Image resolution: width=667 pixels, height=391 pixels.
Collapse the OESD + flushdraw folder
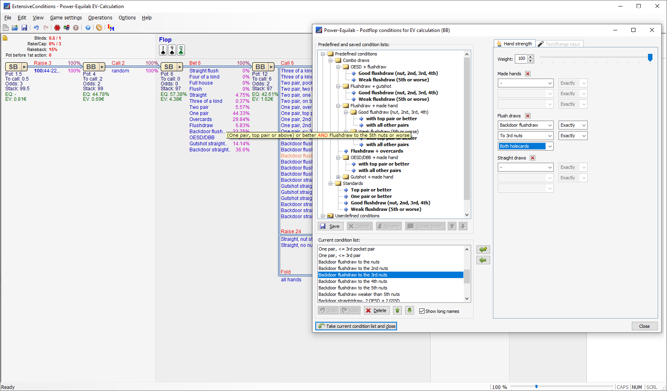[338, 67]
